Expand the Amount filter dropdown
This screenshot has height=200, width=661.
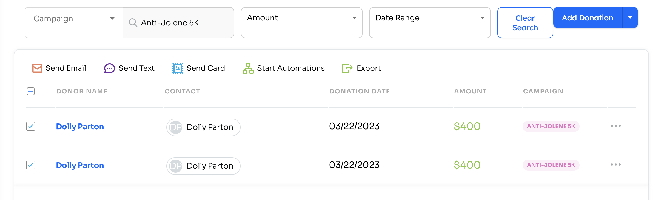(301, 23)
